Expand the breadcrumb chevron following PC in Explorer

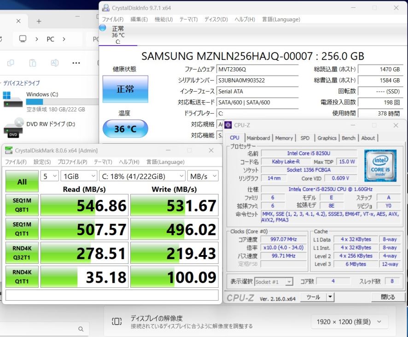[64, 39]
